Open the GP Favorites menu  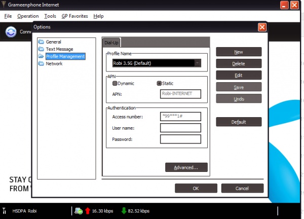coord(74,16)
